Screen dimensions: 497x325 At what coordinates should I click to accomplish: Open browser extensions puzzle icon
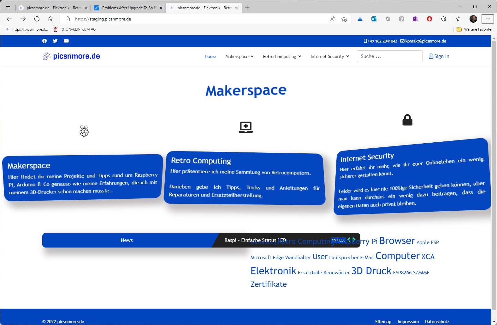(x=443, y=19)
